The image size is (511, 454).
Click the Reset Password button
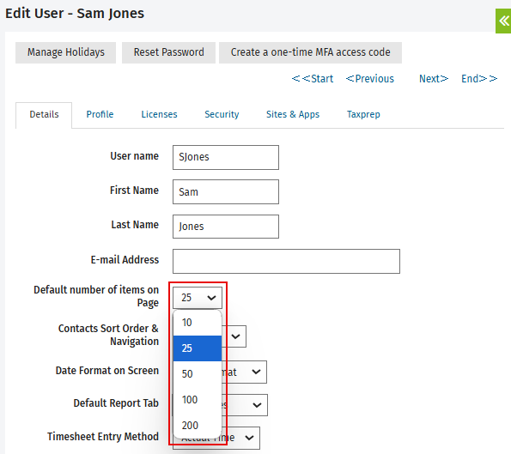169,52
